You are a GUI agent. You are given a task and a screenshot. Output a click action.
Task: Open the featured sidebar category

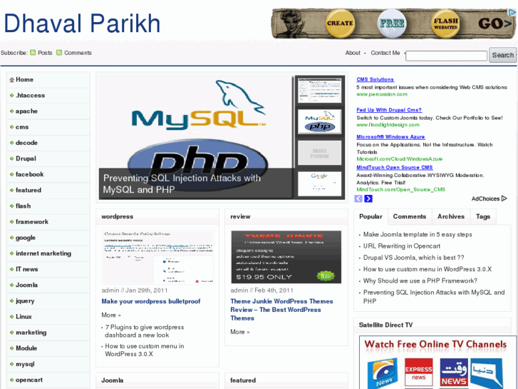tap(48, 191)
